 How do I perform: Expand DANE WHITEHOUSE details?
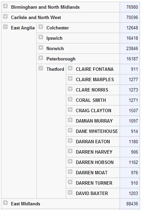coord(70,130)
